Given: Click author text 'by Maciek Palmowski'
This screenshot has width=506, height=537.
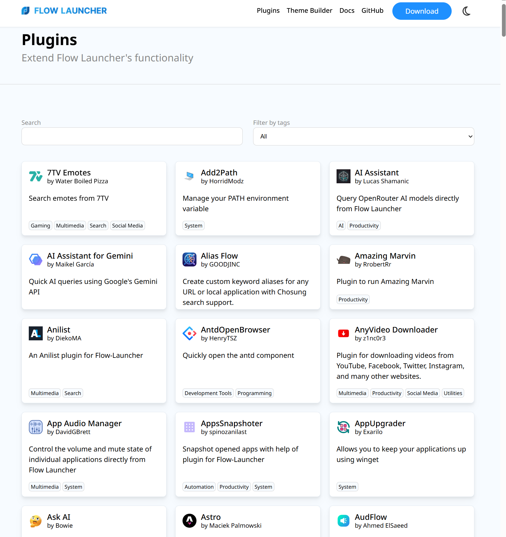Looking at the screenshot, I should 231,526.
